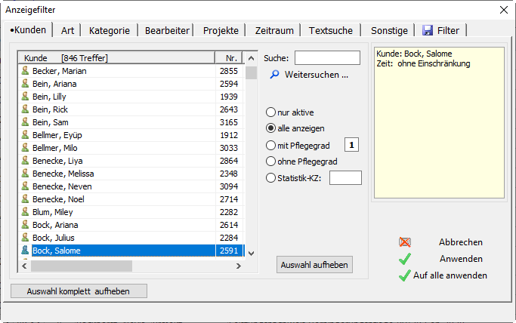Viewport: 516px width, 323px height.
Task: Click the person icon beside Blum, Miley
Action: coord(25,211)
